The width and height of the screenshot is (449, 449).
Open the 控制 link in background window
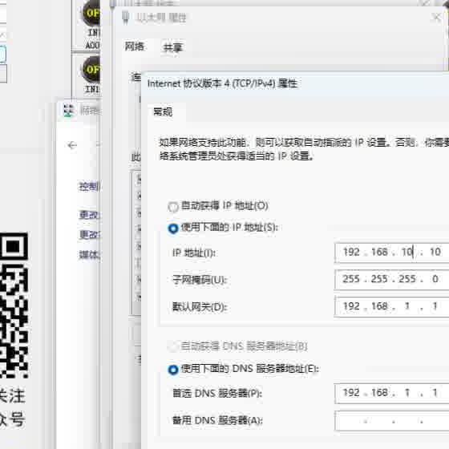pyautogui.click(x=89, y=187)
